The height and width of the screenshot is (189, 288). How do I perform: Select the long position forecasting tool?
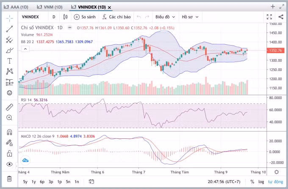pyautogui.click(x=9, y=82)
